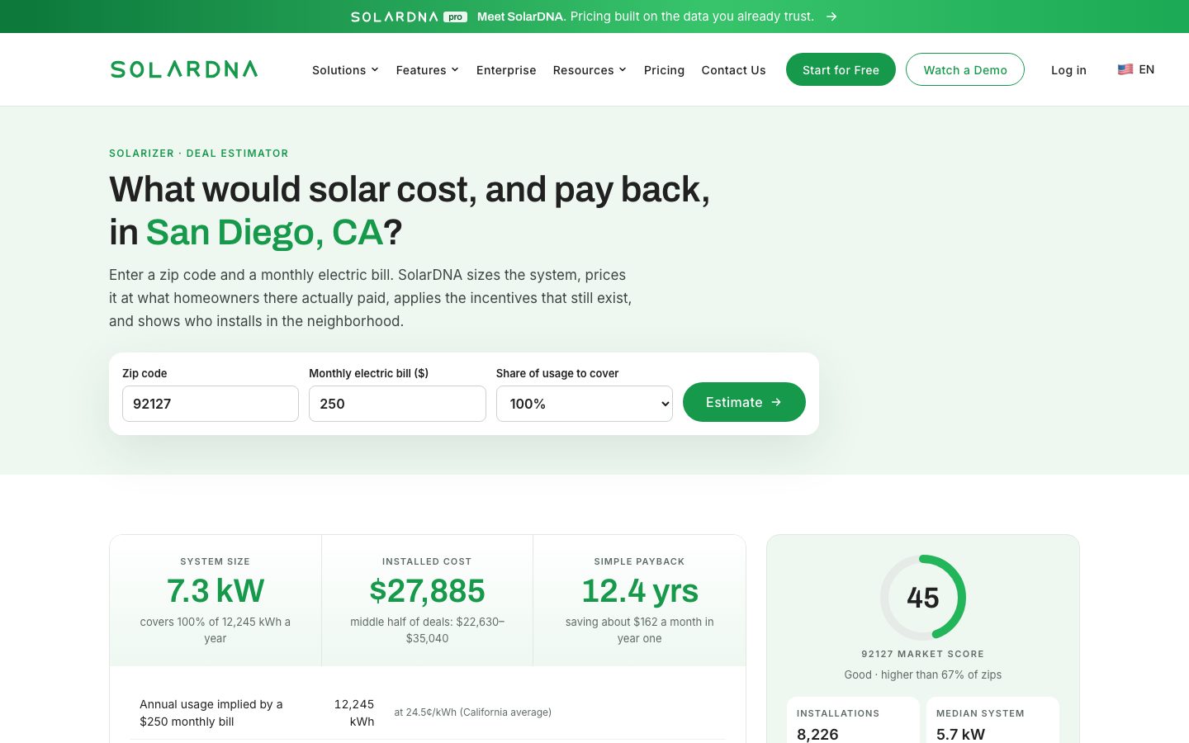The width and height of the screenshot is (1189, 743).
Task: Click the 92127 MARKET SCORE label
Action: (x=923, y=654)
